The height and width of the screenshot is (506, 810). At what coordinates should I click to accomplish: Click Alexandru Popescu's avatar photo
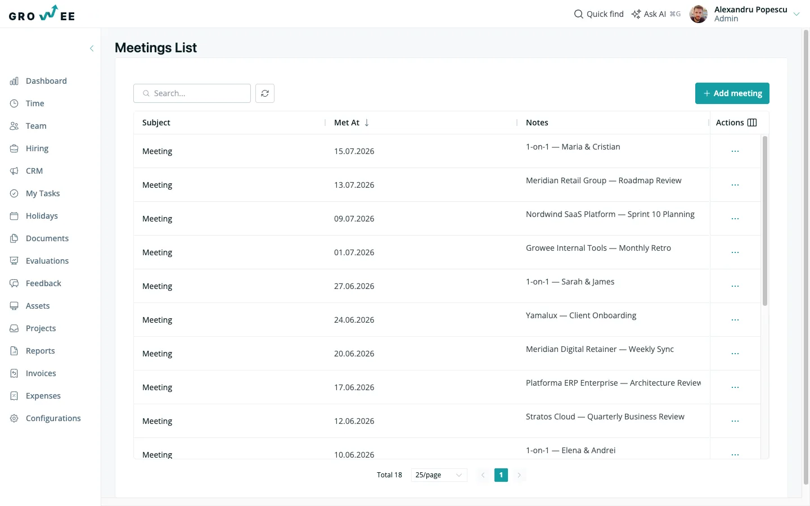pos(699,14)
